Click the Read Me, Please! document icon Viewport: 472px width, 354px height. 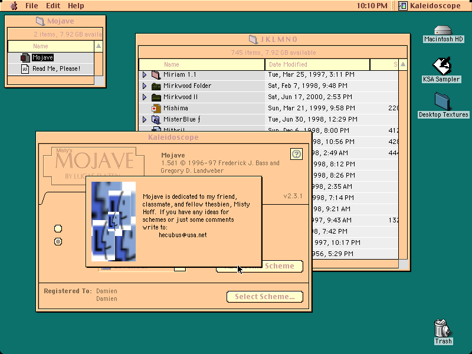point(25,68)
